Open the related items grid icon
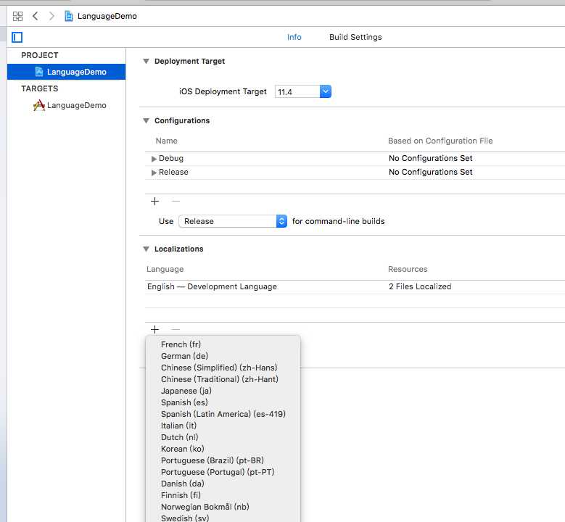The width and height of the screenshot is (565, 522). (17, 16)
